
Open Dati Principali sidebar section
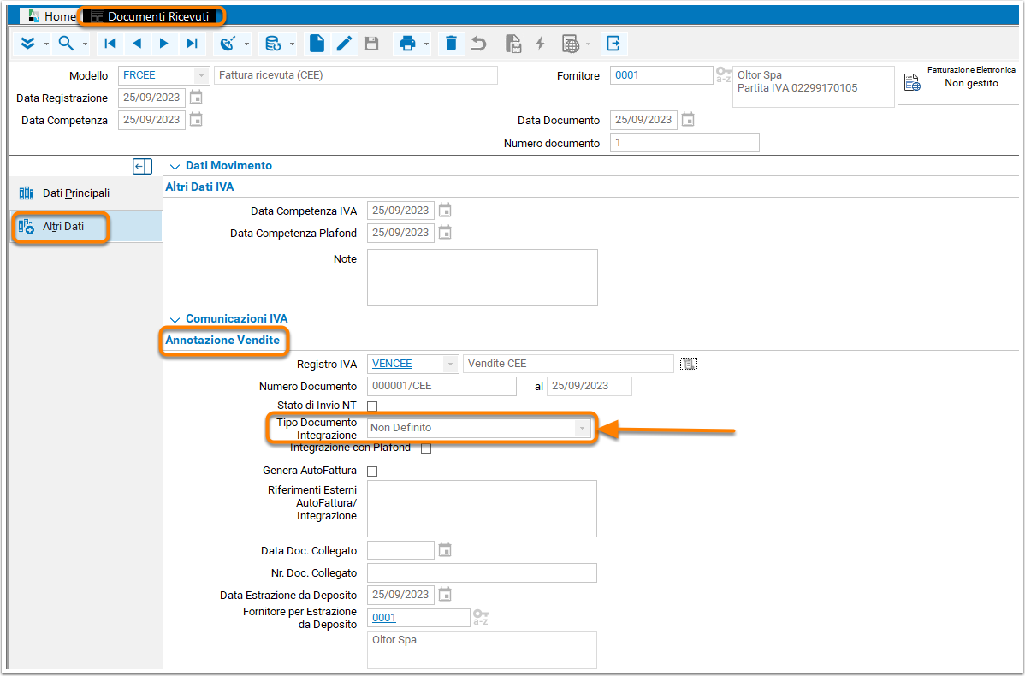point(86,193)
